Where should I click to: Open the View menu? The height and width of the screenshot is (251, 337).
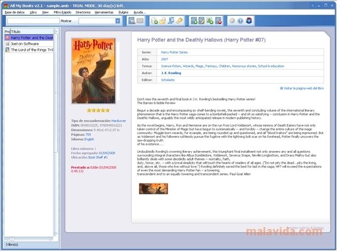point(45,12)
